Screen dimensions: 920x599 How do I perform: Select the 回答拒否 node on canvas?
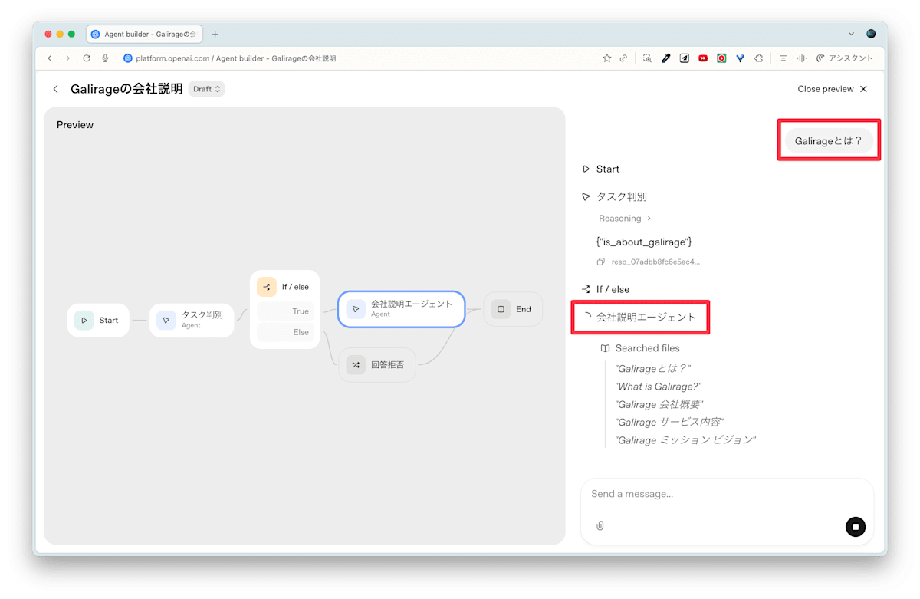377,365
